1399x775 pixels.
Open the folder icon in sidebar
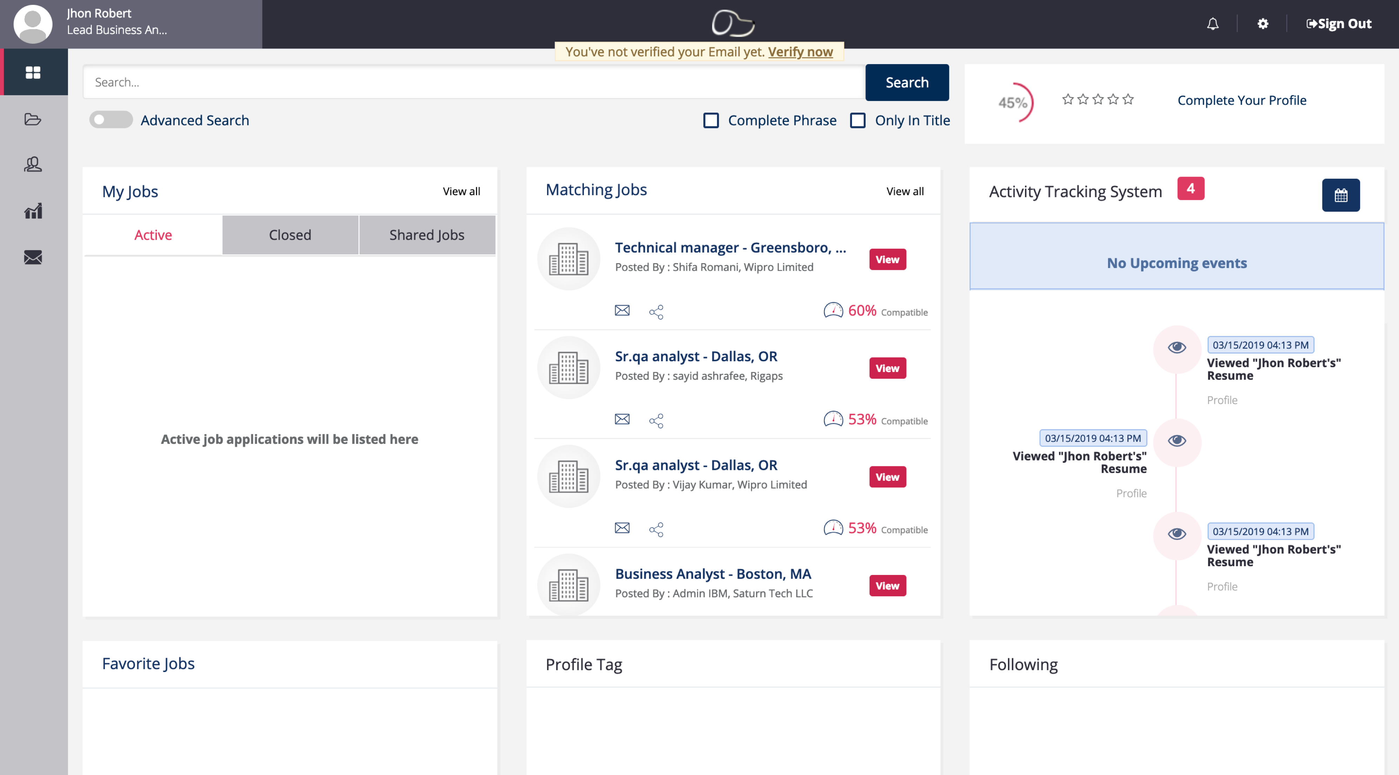pos(33,119)
